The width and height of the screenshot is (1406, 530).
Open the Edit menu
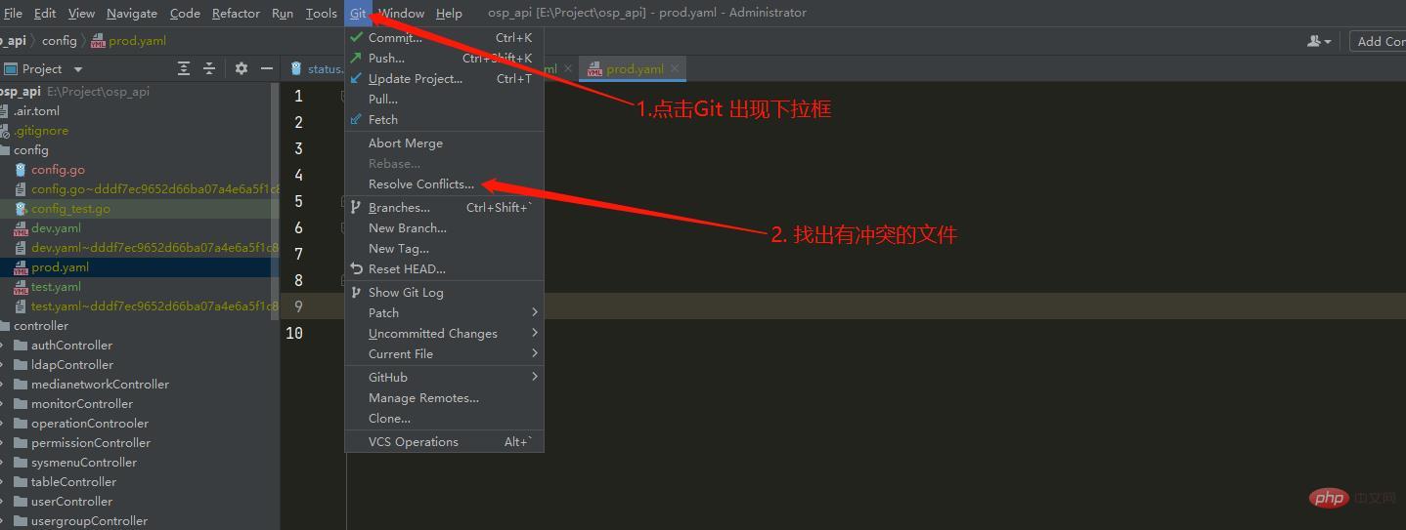click(x=45, y=13)
